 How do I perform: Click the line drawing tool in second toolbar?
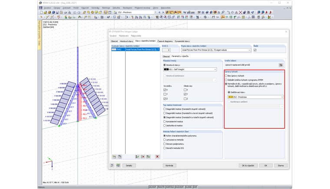48,17
